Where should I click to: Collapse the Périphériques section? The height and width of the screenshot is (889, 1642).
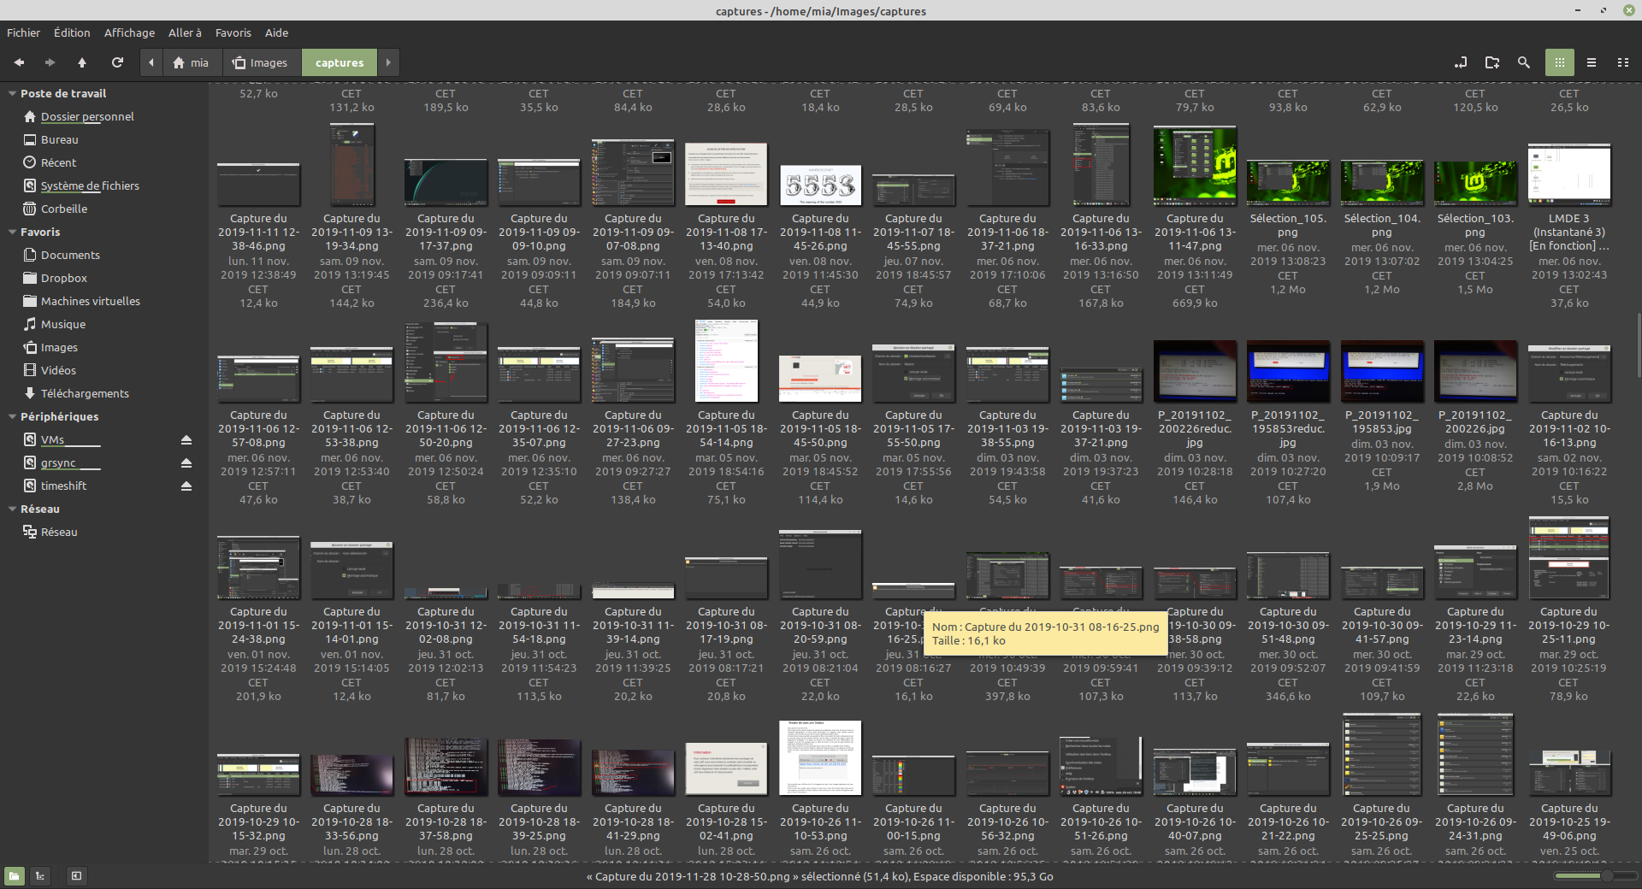(x=12, y=417)
